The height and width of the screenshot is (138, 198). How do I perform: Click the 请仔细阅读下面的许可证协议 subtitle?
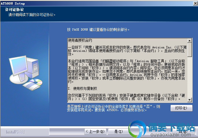pyautogui.click(x=32, y=15)
